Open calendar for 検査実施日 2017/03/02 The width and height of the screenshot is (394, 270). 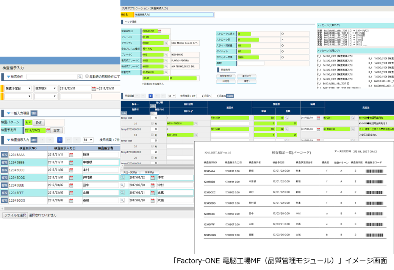(160, 31)
